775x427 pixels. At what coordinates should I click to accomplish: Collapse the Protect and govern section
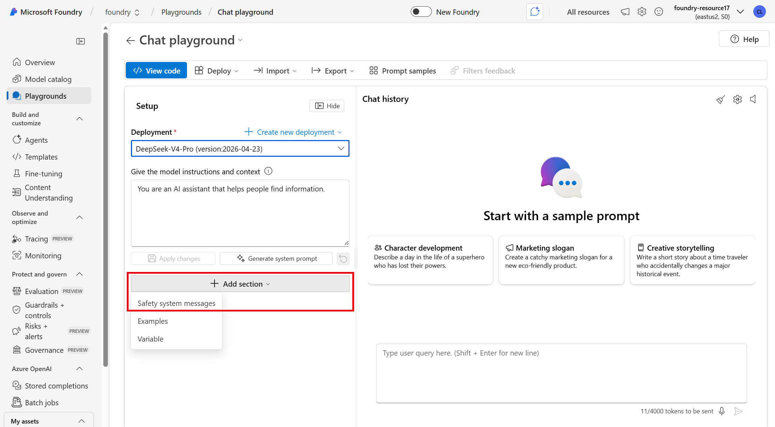point(79,274)
